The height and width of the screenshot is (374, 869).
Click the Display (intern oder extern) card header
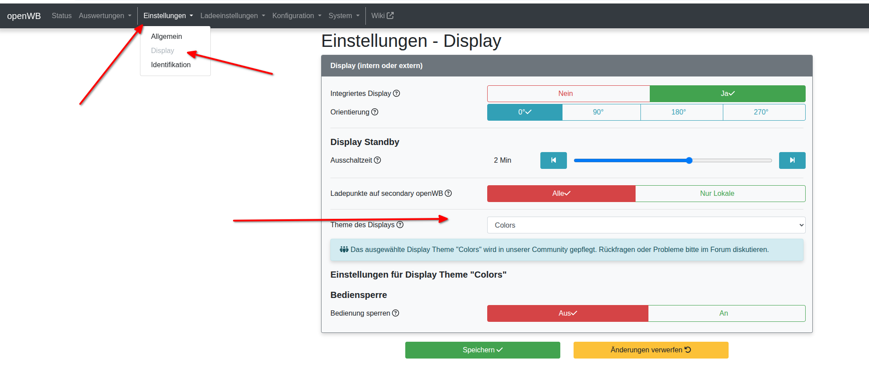pos(567,66)
